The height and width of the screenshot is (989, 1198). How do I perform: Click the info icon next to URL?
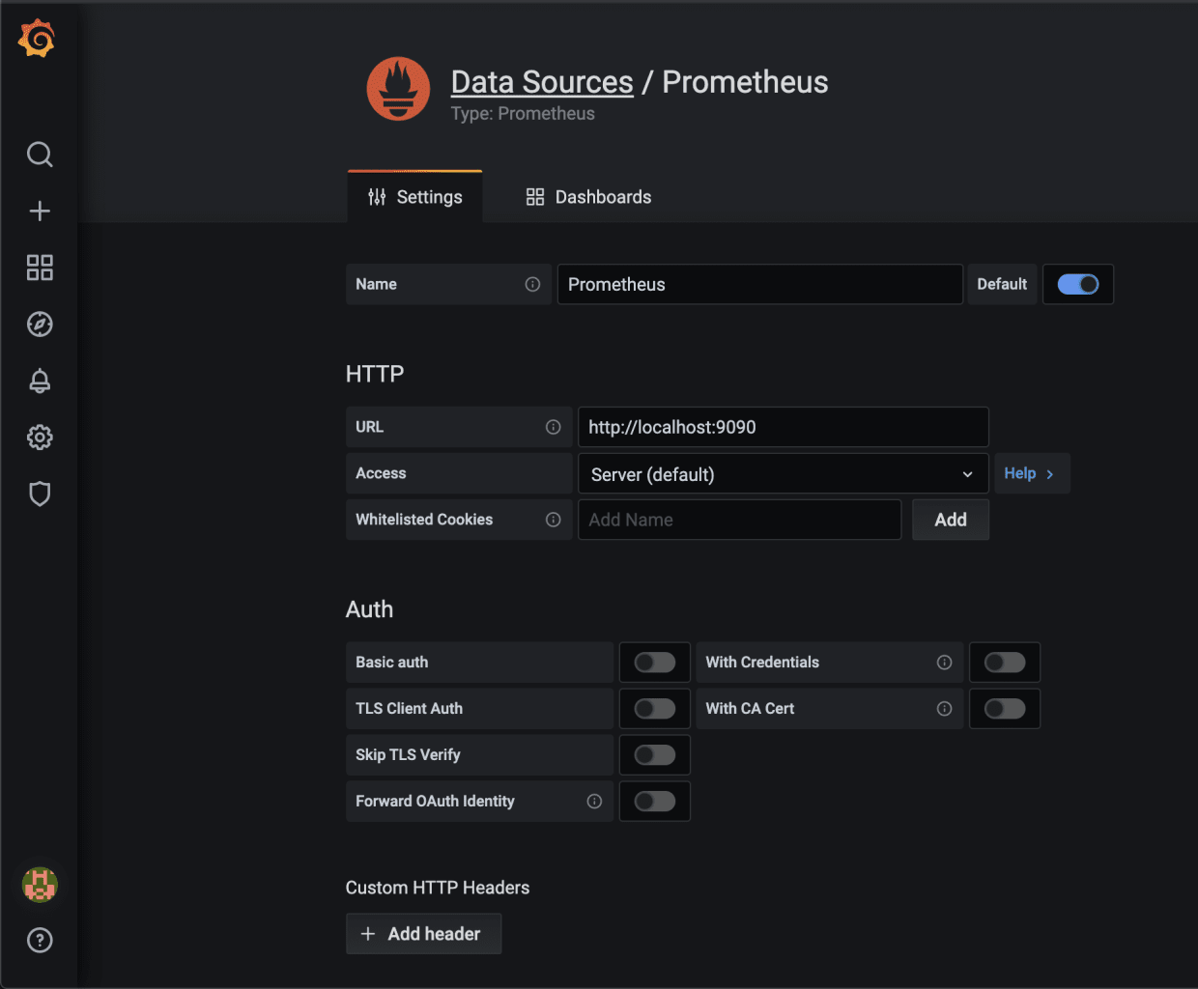click(554, 427)
